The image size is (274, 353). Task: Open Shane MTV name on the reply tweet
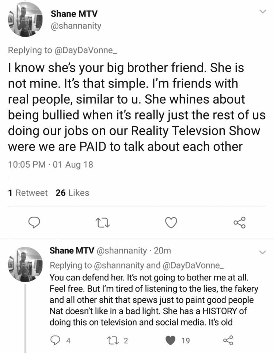(72, 250)
